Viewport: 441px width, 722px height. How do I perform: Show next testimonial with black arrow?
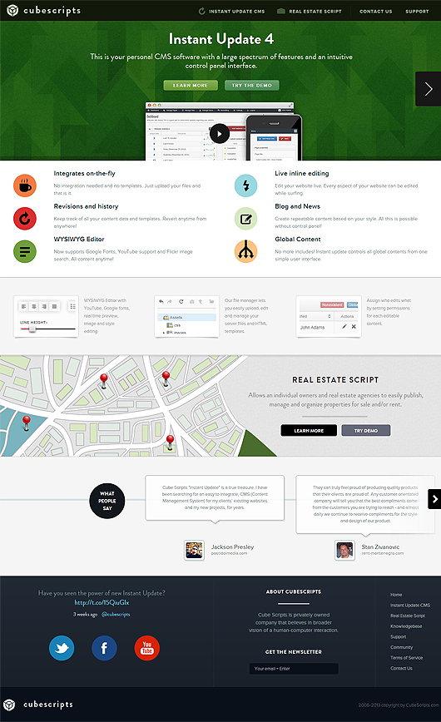[x=434, y=499]
